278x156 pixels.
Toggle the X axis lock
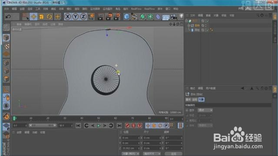[x=68, y=16]
